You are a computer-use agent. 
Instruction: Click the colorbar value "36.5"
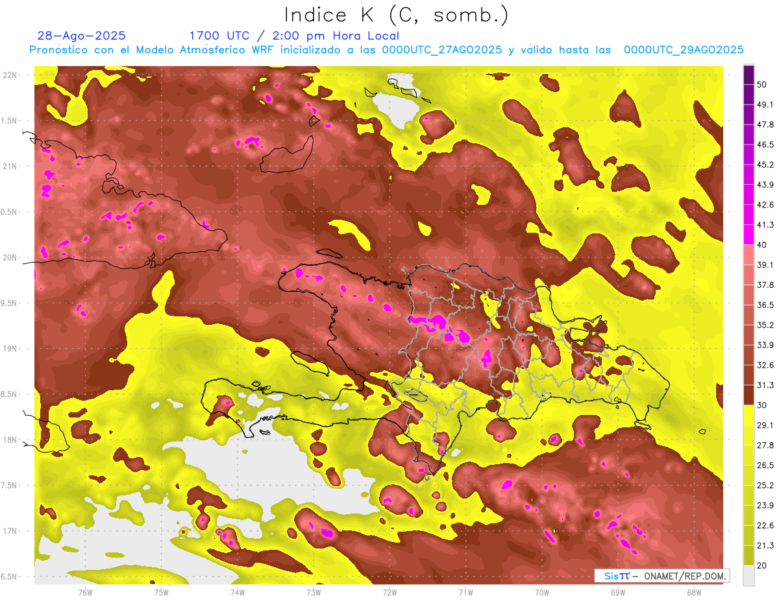[x=765, y=305]
